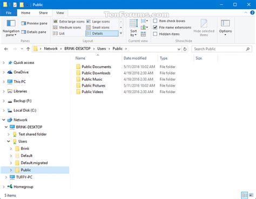Viewport: 256px width, 199px height.
Task: Collapse the Network tree node
Action: point(4,120)
